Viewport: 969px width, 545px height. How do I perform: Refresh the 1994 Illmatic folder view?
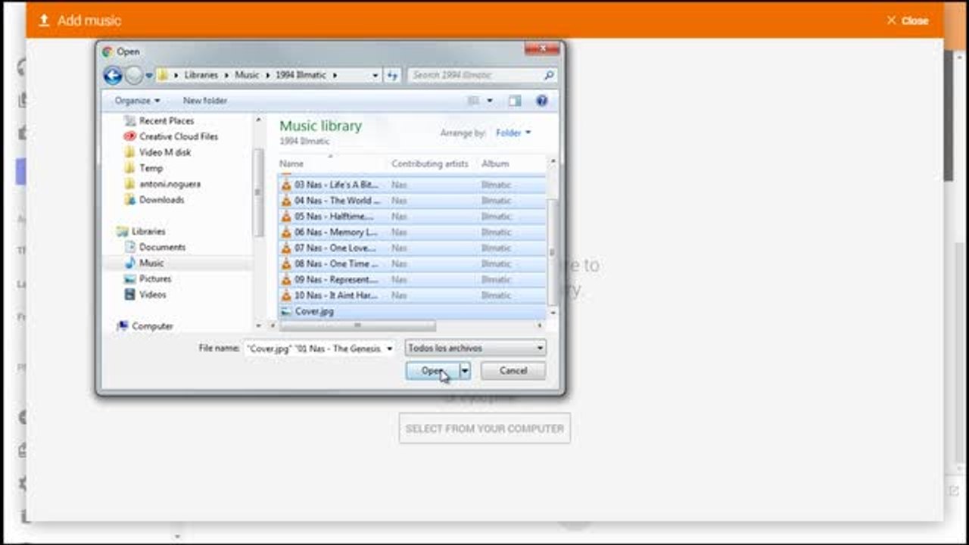coord(391,75)
